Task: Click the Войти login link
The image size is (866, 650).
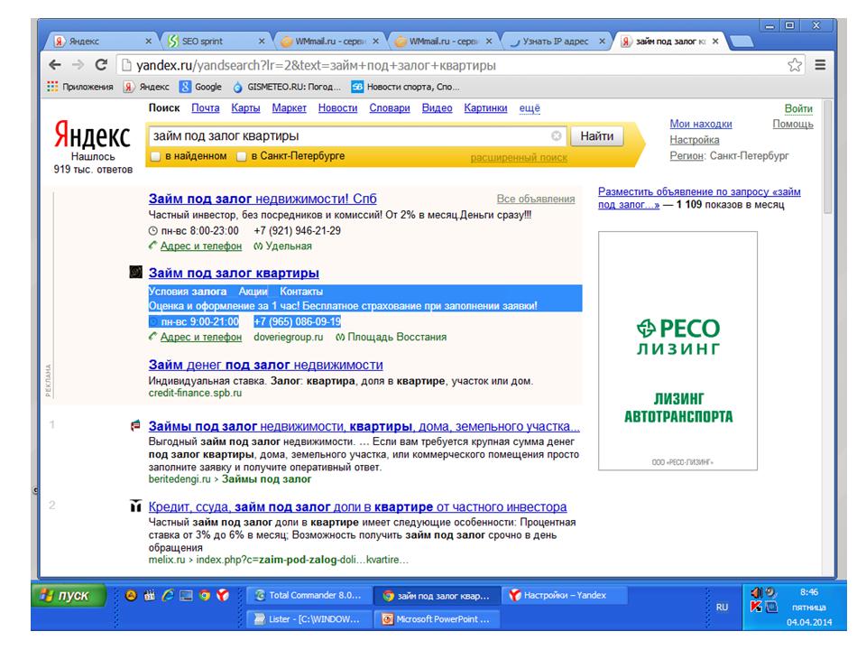Action: pos(798,109)
